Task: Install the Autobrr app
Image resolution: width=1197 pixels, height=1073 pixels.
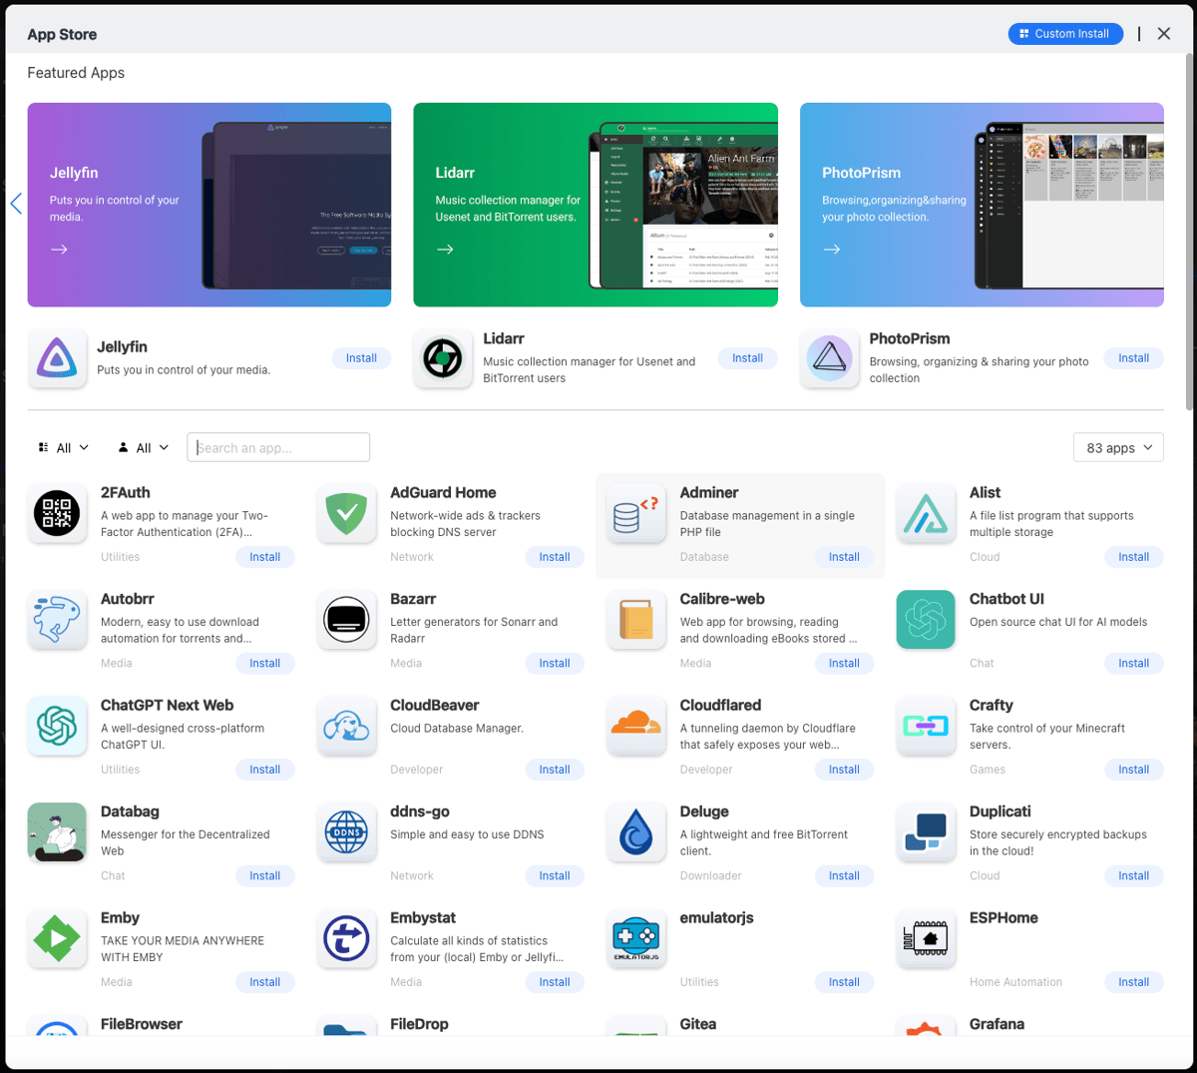Action: [264, 663]
